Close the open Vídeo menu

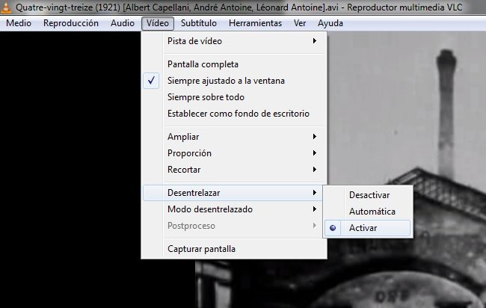click(x=158, y=23)
